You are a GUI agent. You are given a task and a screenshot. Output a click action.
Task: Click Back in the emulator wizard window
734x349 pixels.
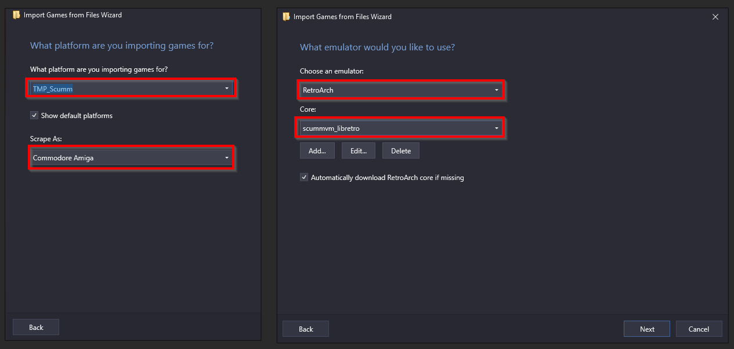coord(306,329)
